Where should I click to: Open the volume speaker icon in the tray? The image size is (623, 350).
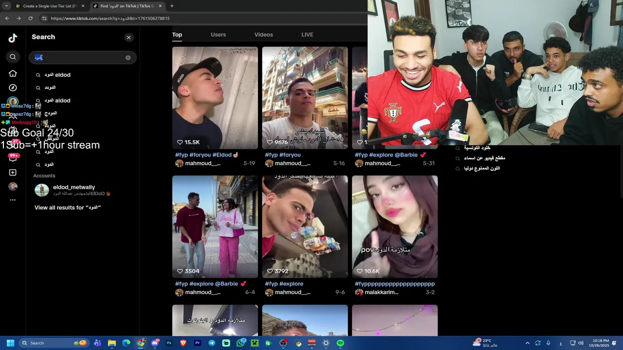(x=581, y=343)
